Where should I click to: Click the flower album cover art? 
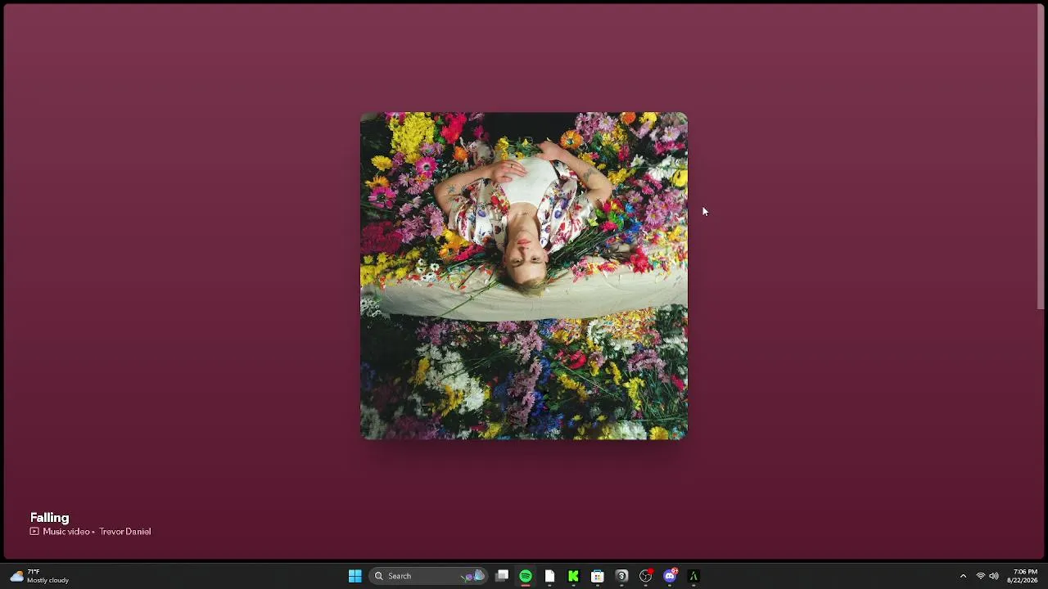524,276
